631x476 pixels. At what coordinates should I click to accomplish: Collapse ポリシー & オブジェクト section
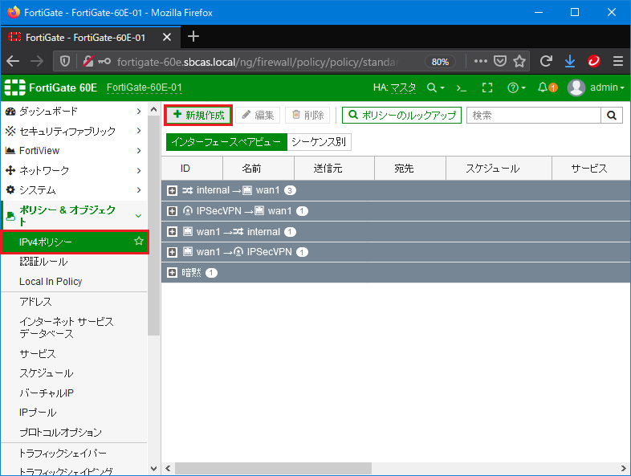(74, 215)
